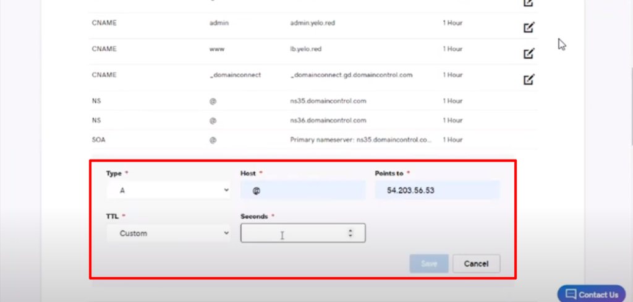The image size is (633, 302).
Task: Click into the Seconds input box
Action: point(294,233)
